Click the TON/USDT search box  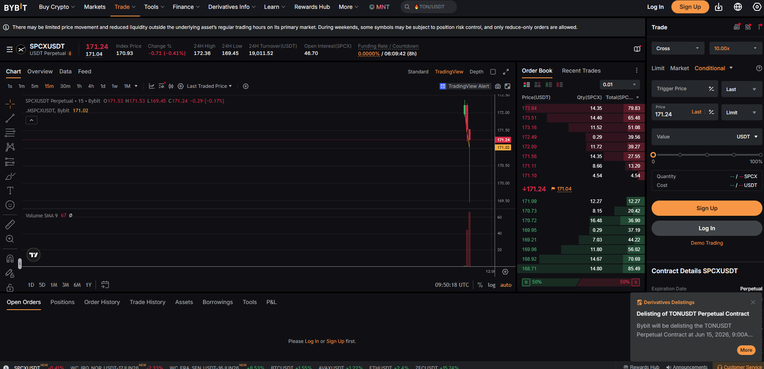429,7
